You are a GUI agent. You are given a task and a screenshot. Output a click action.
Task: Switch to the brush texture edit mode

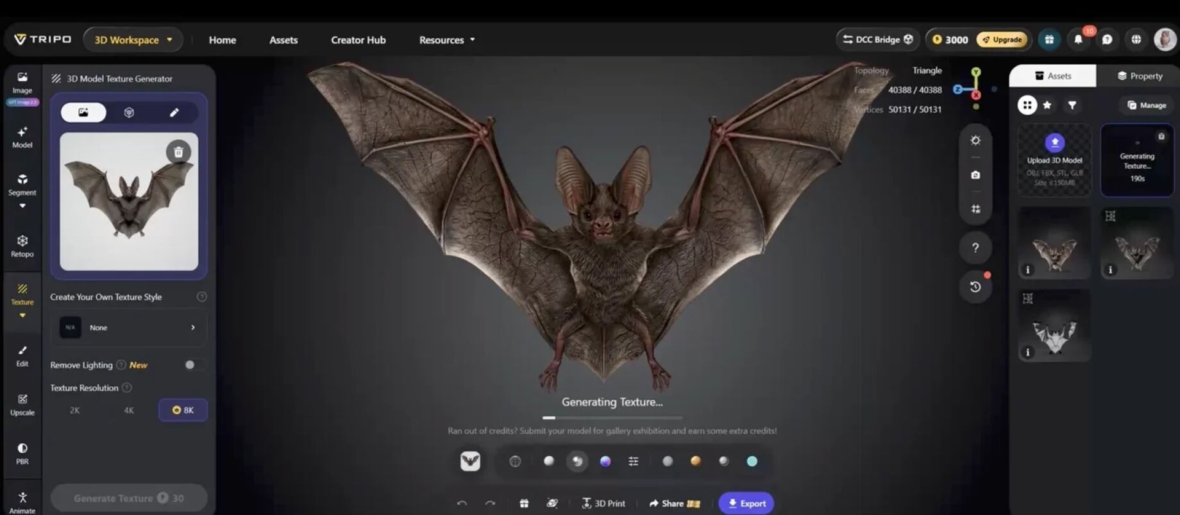point(174,112)
